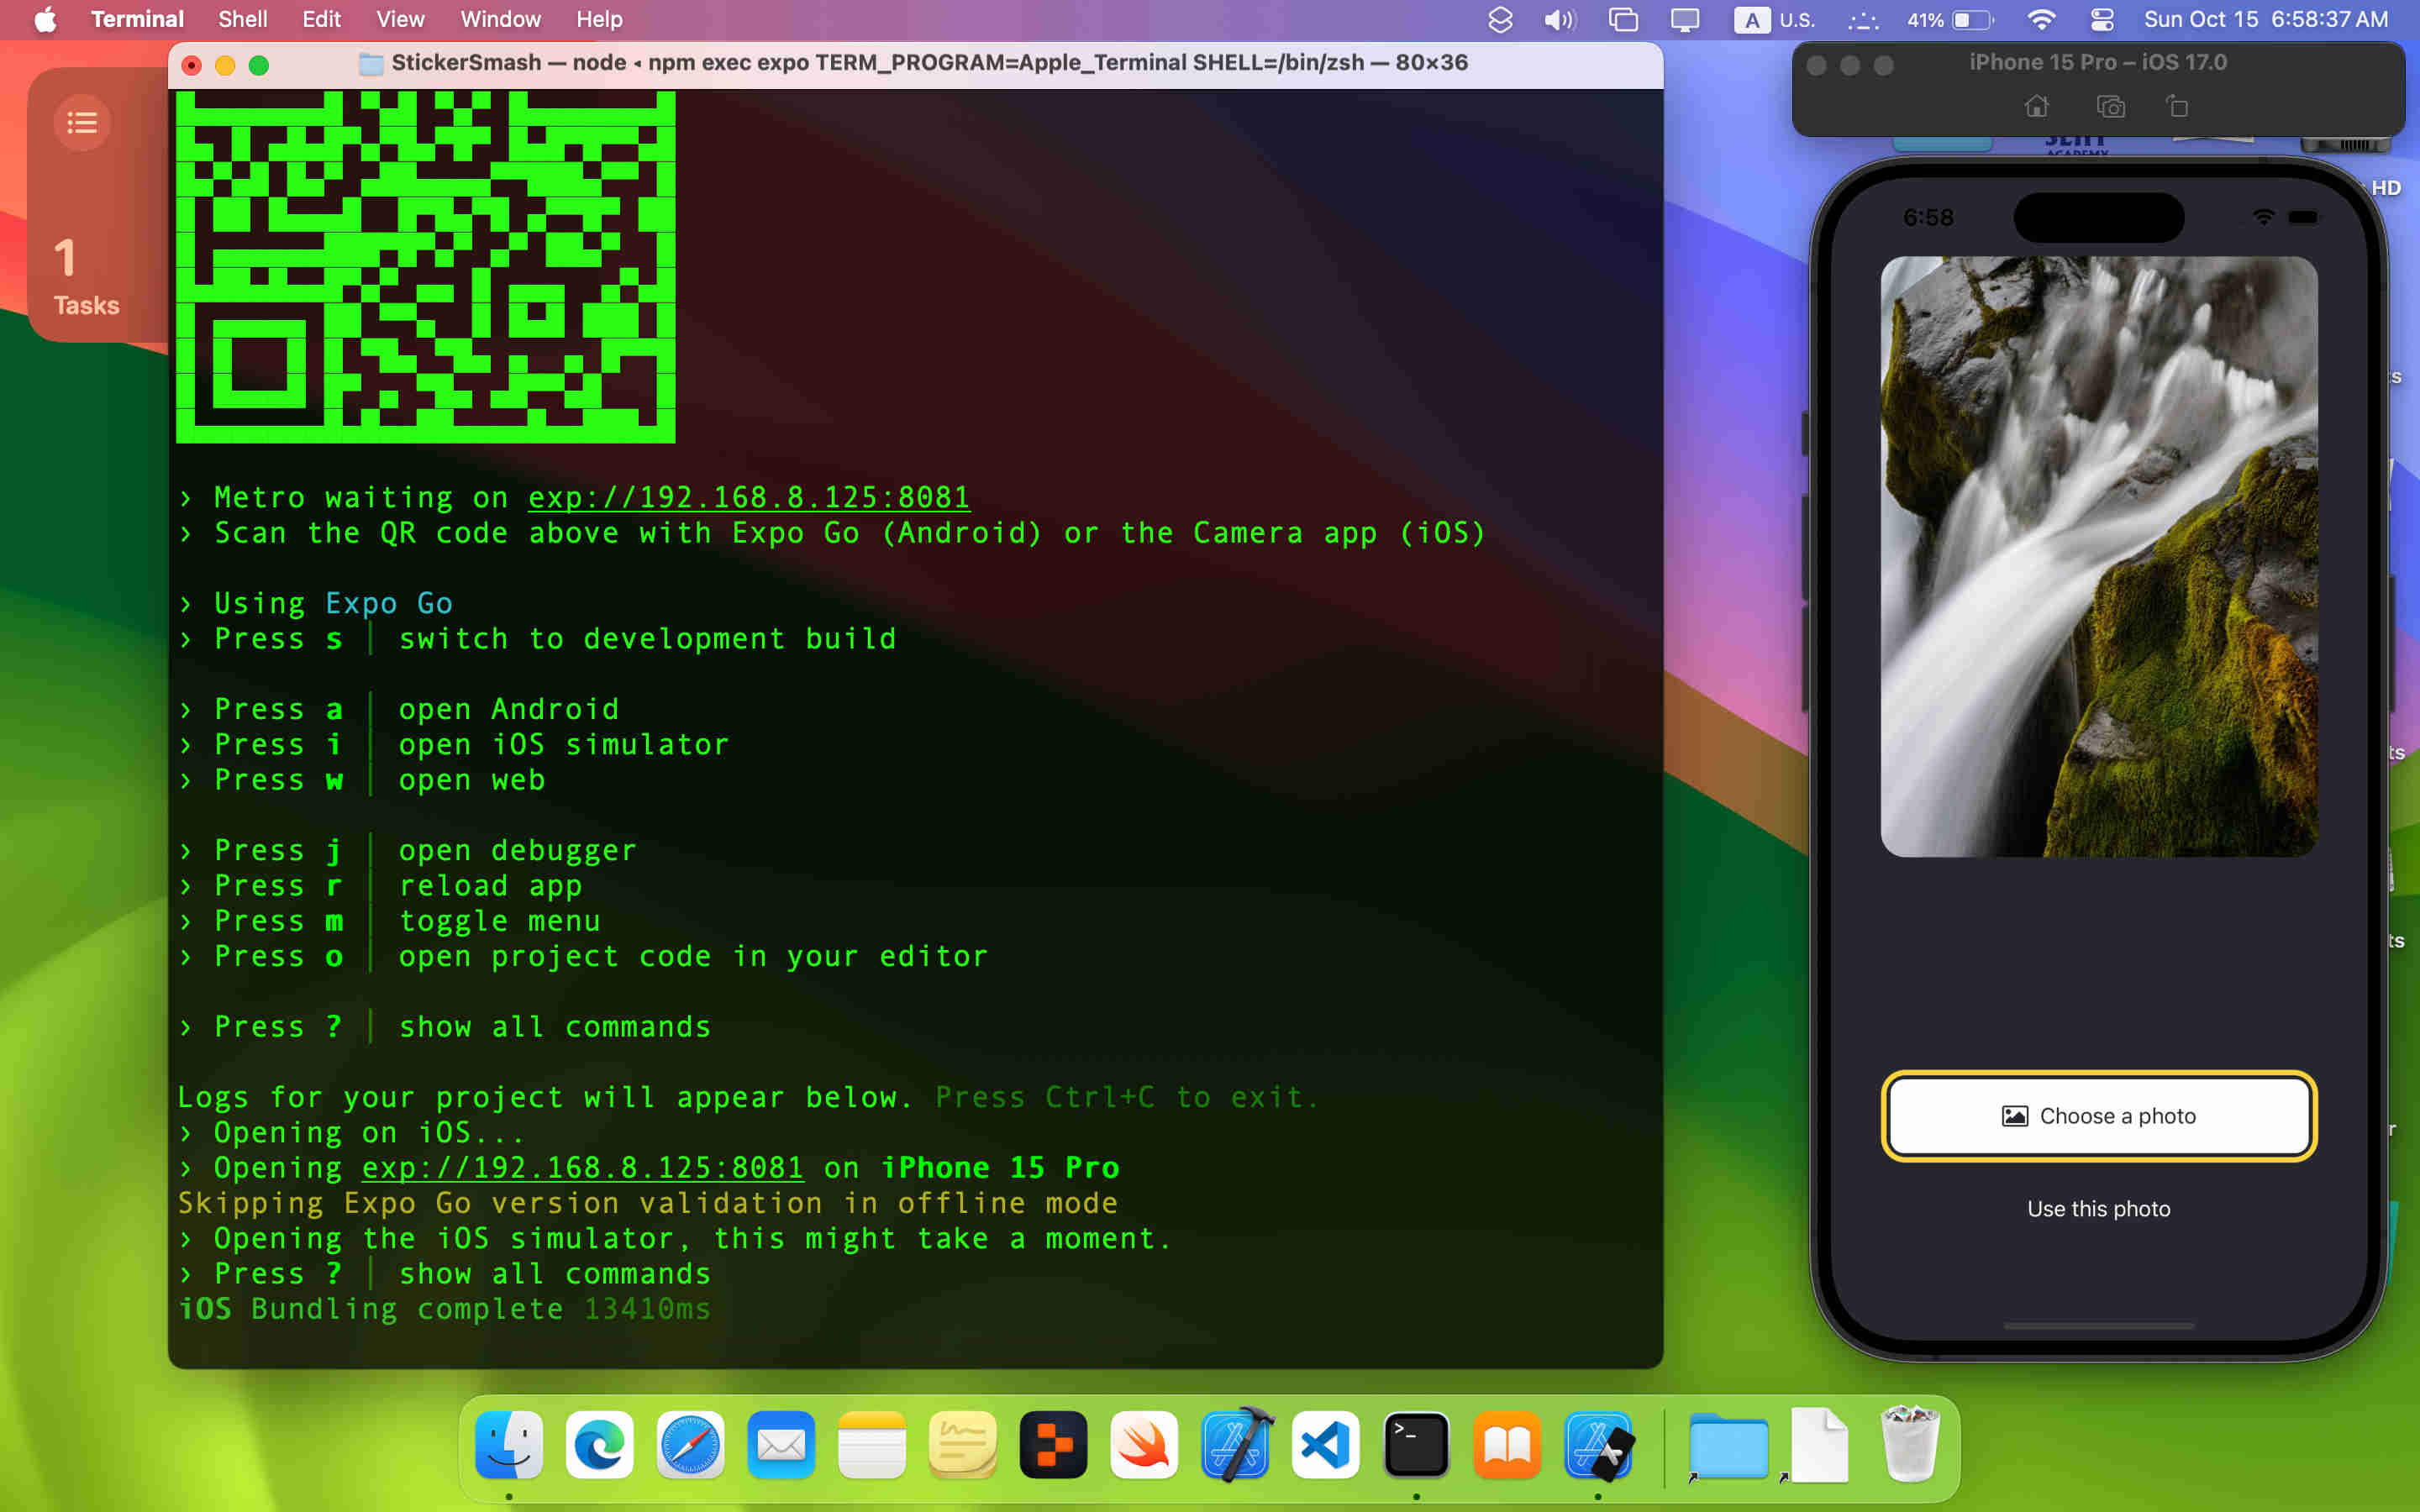Image resolution: width=2420 pixels, height=1512 pixels.
Task: Click the Metro exp://192.168.8.125:8081 link
Action: (x=749, y=497)
